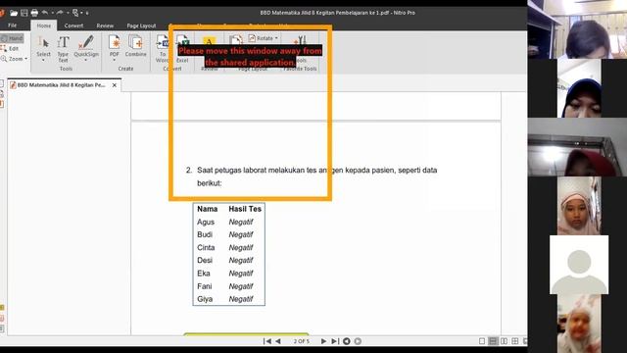Switch to the Page Layout ribbon tab
The height and width of the screenshot is (353, 627).
pyautogui.click(x=141, y=25)
